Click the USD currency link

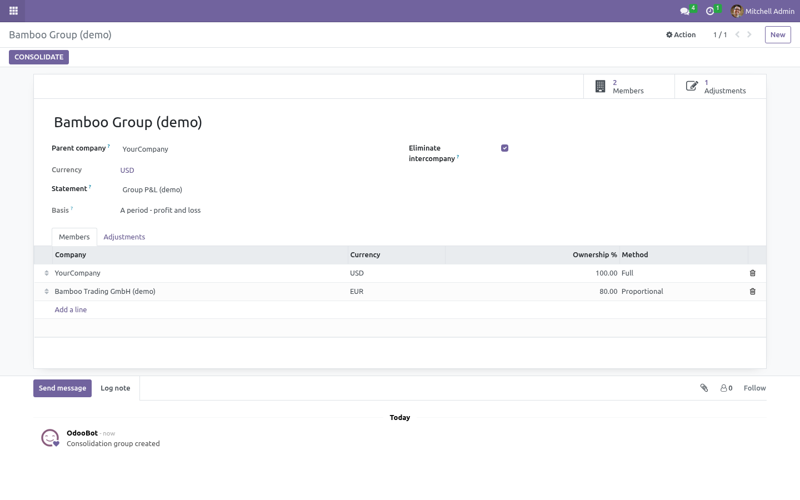(x=127, y=170)
